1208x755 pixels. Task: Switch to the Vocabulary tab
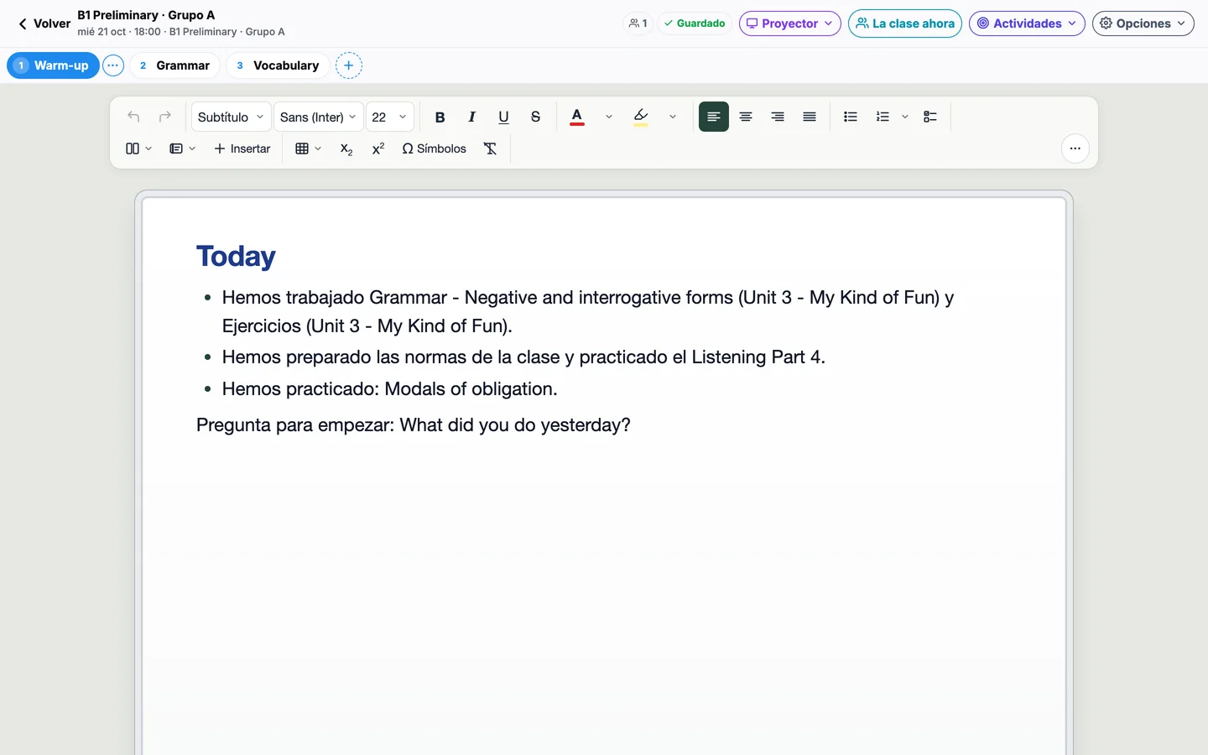pos(278,65)
